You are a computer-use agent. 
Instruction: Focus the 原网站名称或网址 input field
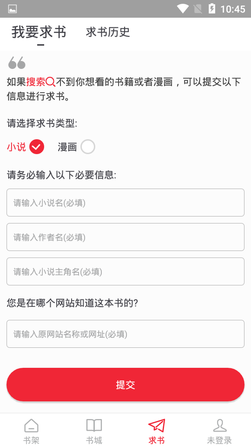tap(125, 334)
